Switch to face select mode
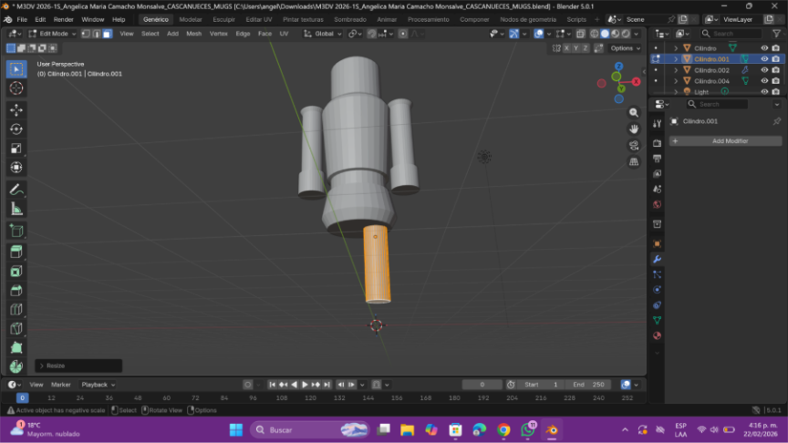 click(107, 34)
